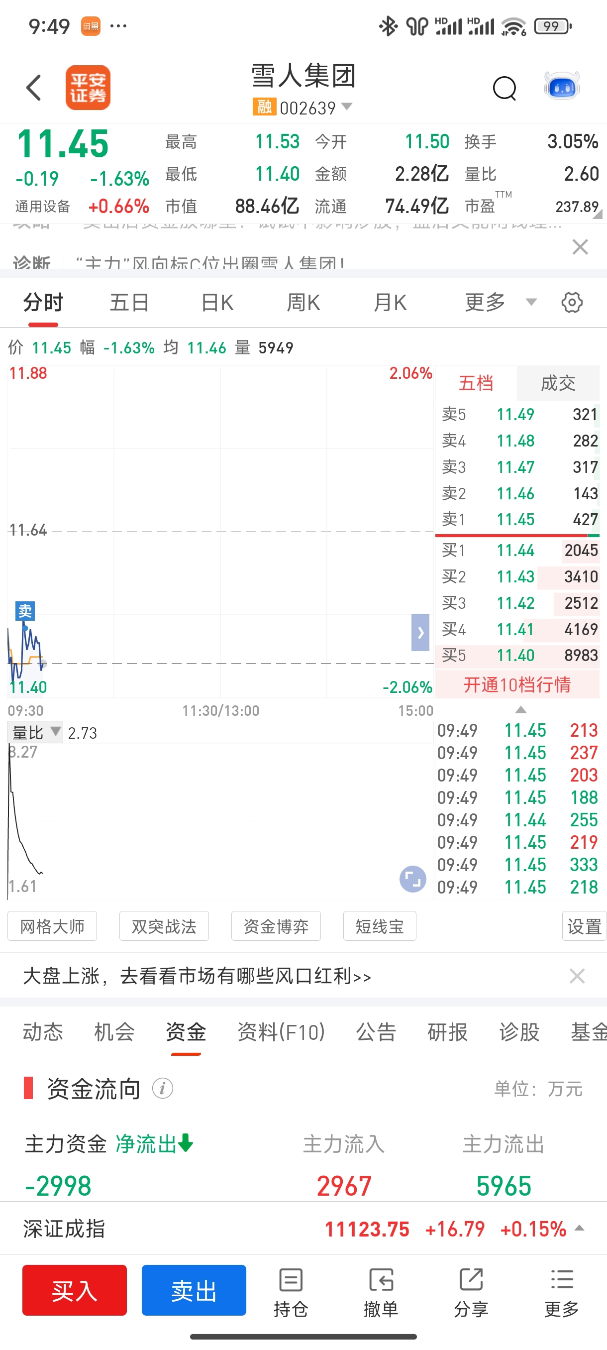Tap the 市盈 TTM value 237.89
Viewport: 607px width, 1350px height.
577,207
